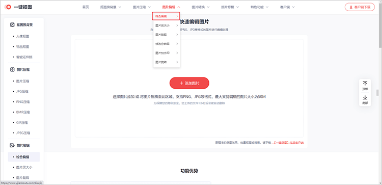Click the 抠图换背景 heading in sidebar
Viewport: 382px width, 185px height.
pyautogui.click(x=24, y=24)
